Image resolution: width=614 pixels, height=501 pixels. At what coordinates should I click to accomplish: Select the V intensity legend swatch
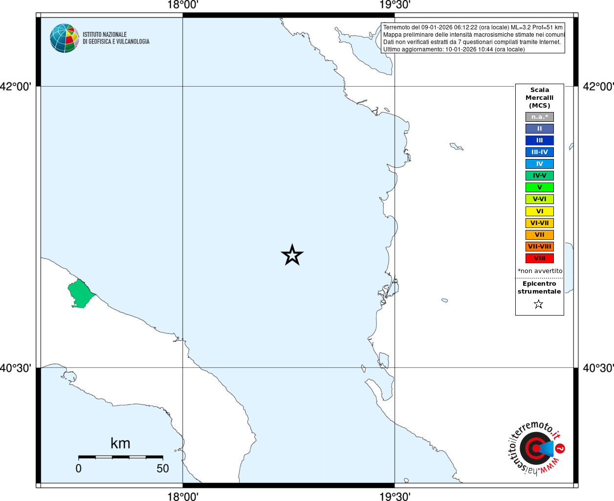(x=540, y=187)
